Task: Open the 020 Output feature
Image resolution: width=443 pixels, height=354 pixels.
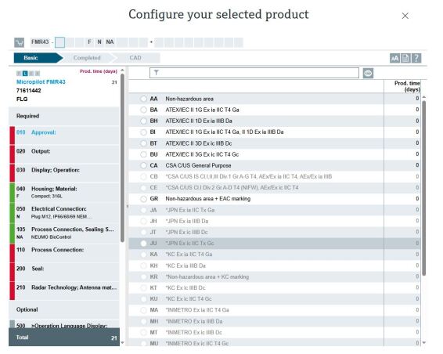Action: (x=64, y=154)
